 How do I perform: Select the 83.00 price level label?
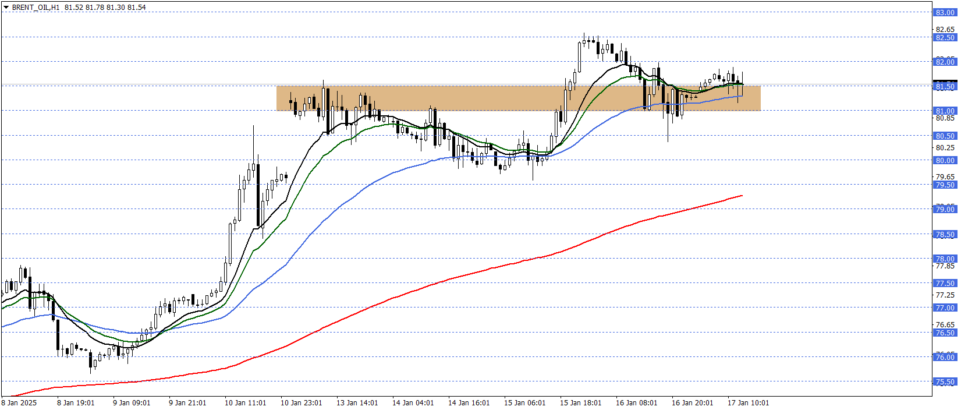click(x=945, y=13)
